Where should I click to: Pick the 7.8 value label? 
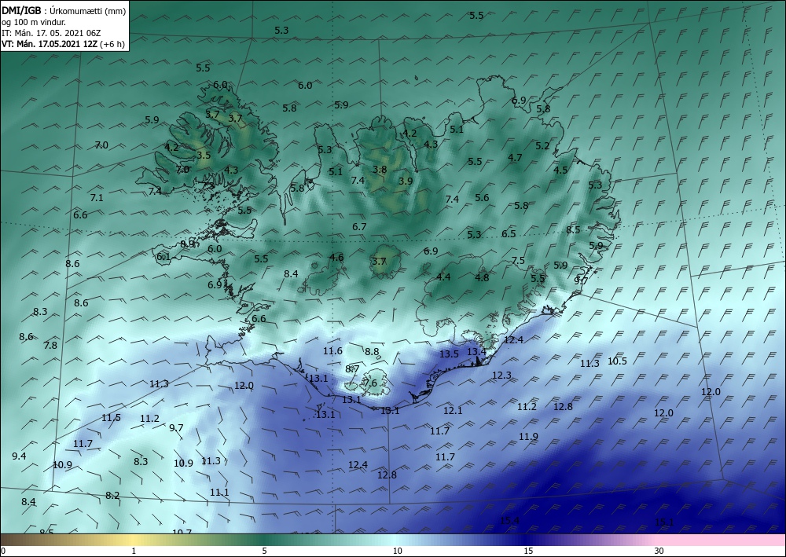pos(50,345)
